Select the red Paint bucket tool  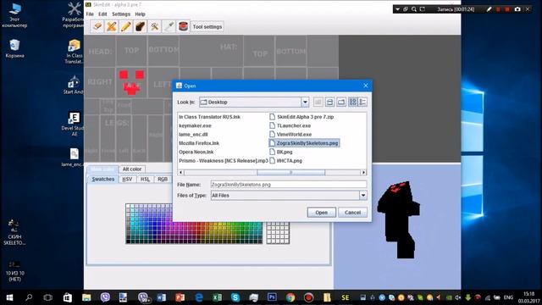(183, 26)
